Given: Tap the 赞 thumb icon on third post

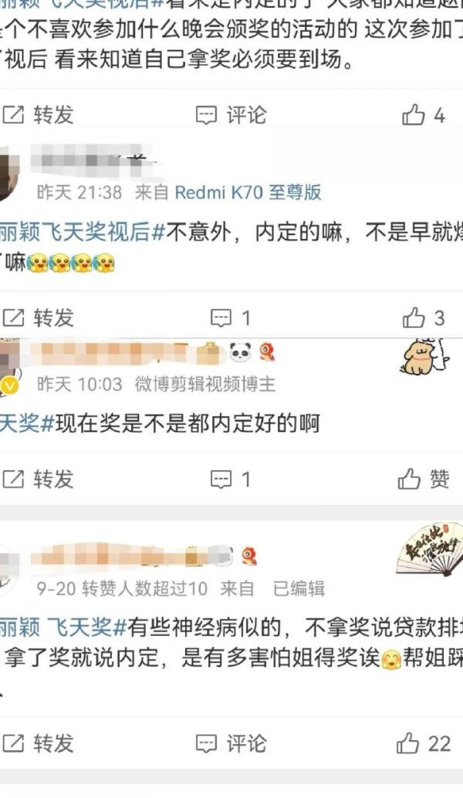Looking at the screenshot, I should [409, 479].
